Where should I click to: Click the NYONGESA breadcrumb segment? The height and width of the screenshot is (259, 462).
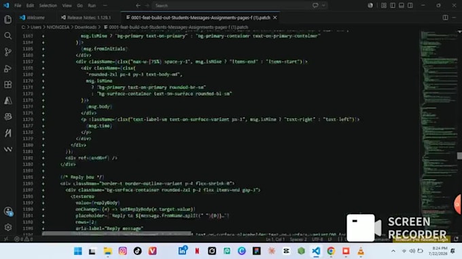[x=58, y=27]
